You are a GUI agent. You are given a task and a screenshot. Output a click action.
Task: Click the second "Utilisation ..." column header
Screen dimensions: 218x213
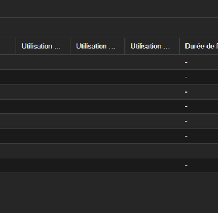(x=98, y=46)
